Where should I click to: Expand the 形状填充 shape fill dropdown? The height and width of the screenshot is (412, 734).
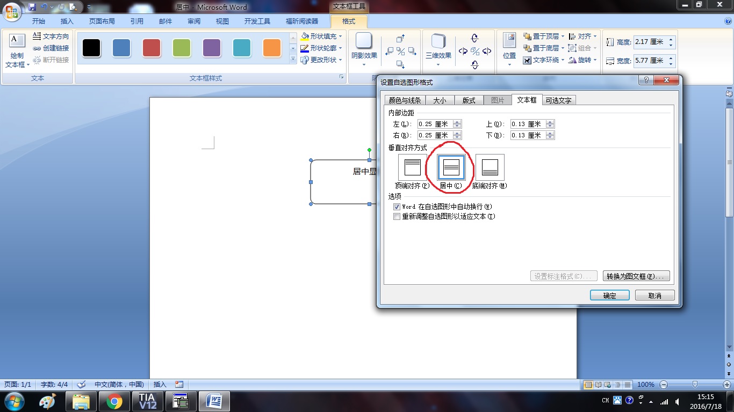tap(341, 36)
